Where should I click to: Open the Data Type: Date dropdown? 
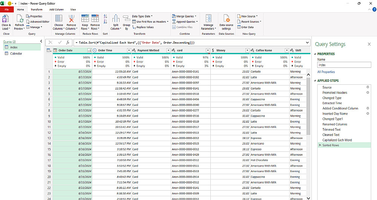point(142,16)
